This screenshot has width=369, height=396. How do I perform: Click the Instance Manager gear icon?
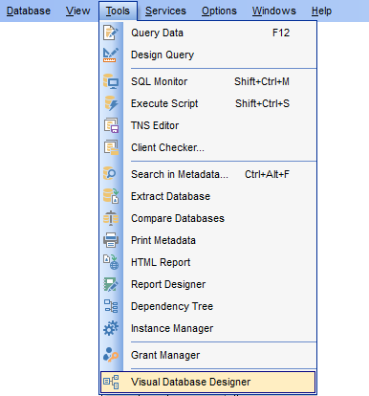[111, 328]
